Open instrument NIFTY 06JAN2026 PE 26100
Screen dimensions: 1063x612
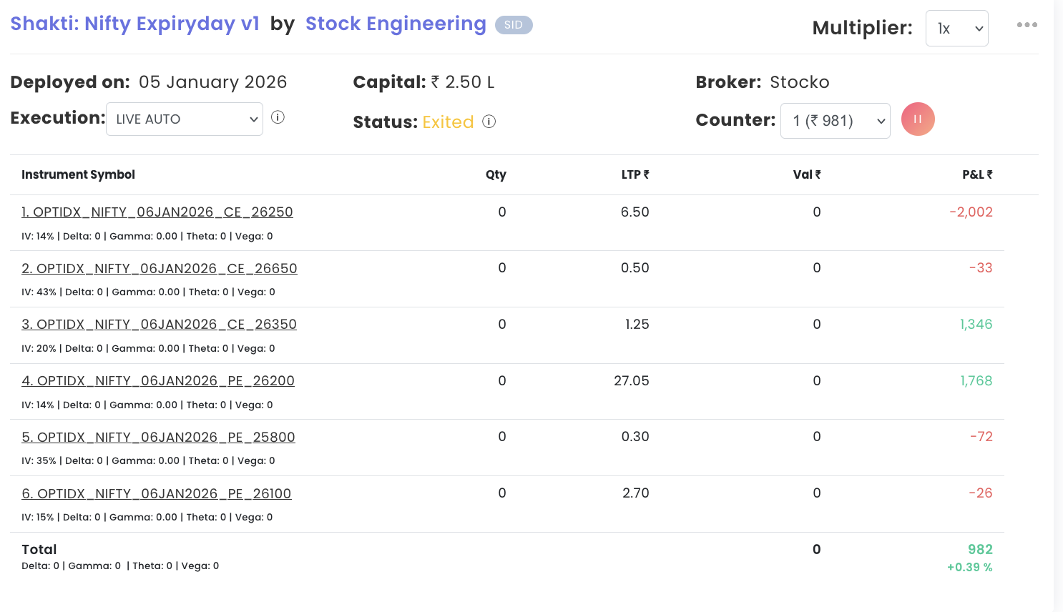click(157, 494)
